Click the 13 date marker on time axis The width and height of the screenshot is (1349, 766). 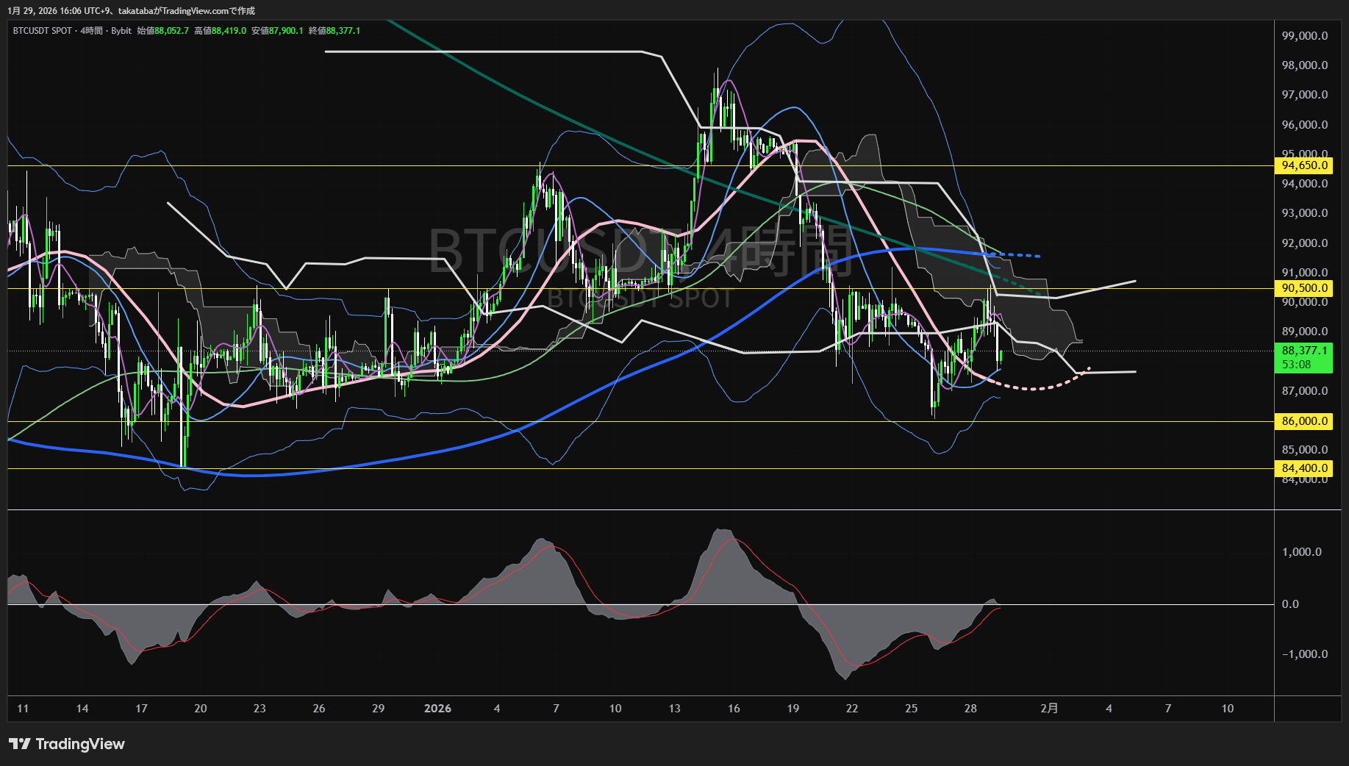pyautogui.click(x=674, y=709)
